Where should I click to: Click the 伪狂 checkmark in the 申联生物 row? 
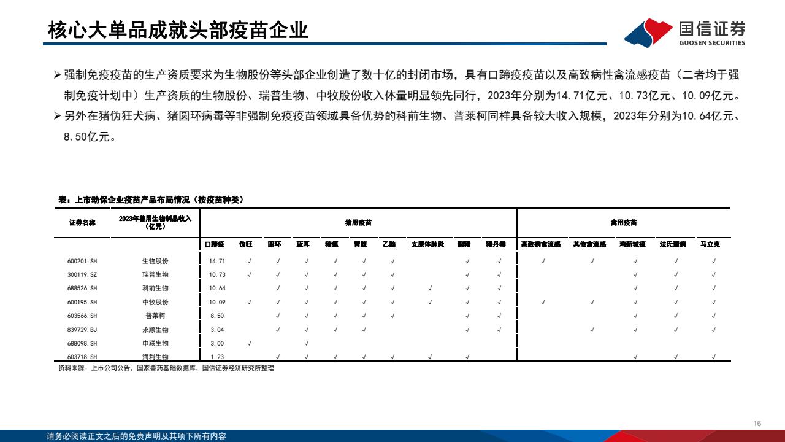tap(249, 343)
